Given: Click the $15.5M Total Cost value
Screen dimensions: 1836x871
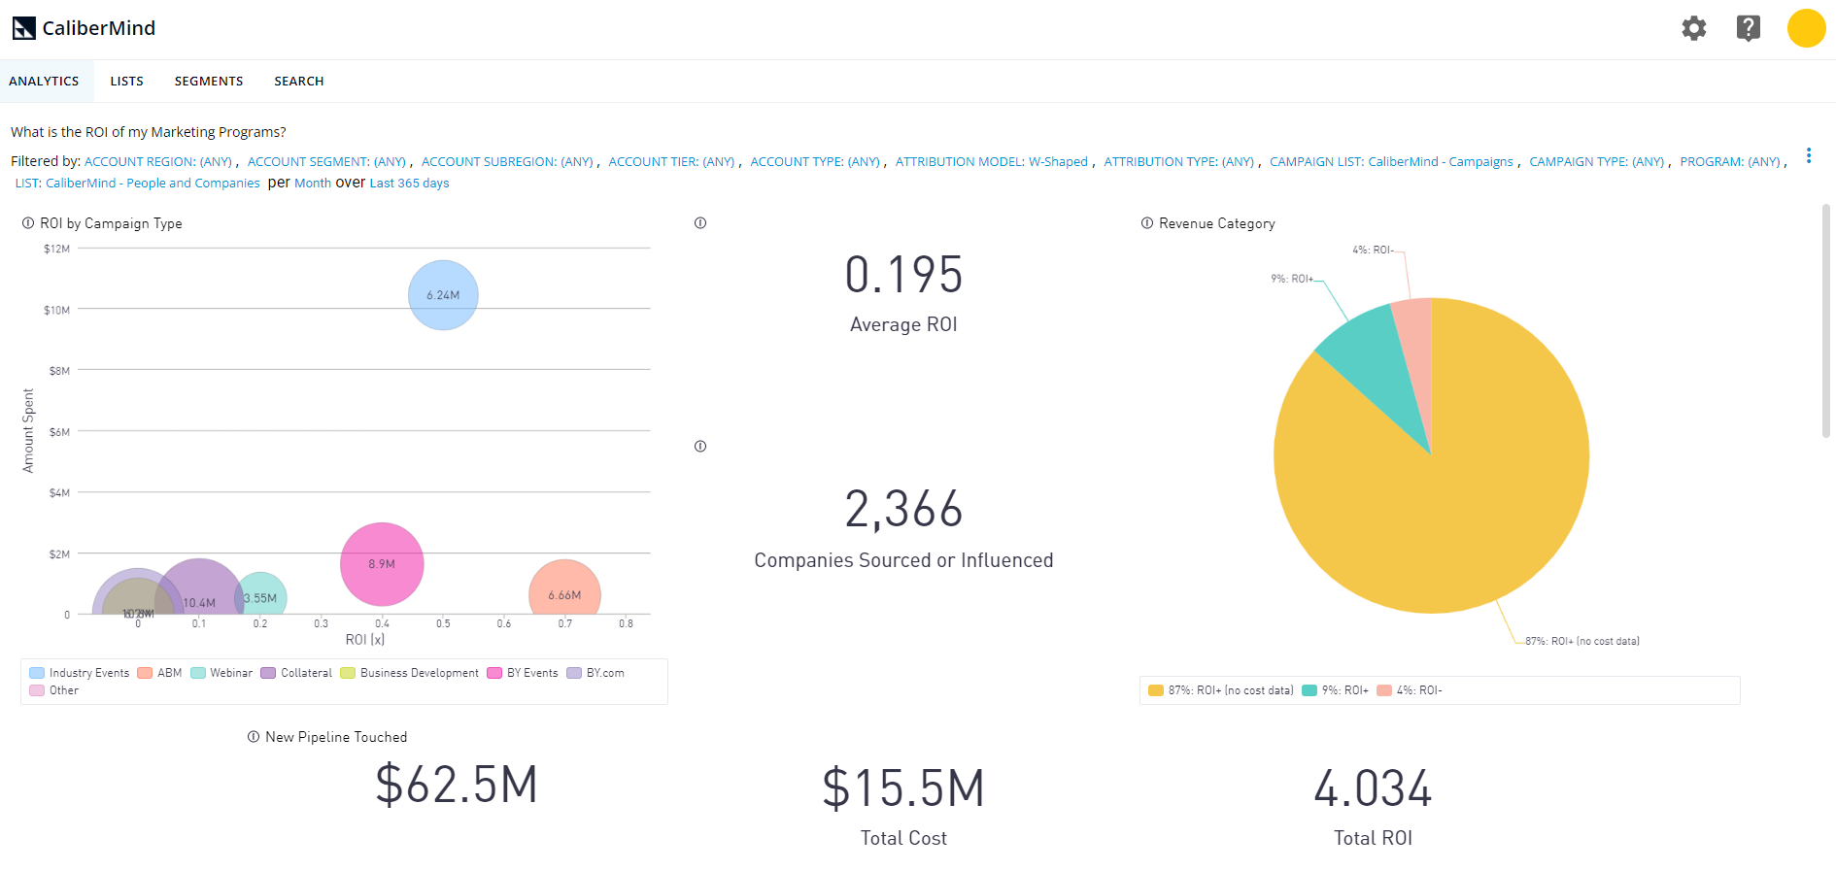Looking at the screenshot, I should click(903, 788).
